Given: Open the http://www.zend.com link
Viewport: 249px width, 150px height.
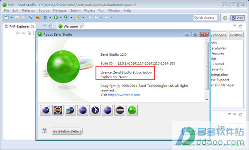Looking at the screenshot, I should pyautogui.click(x=124, y=95).
